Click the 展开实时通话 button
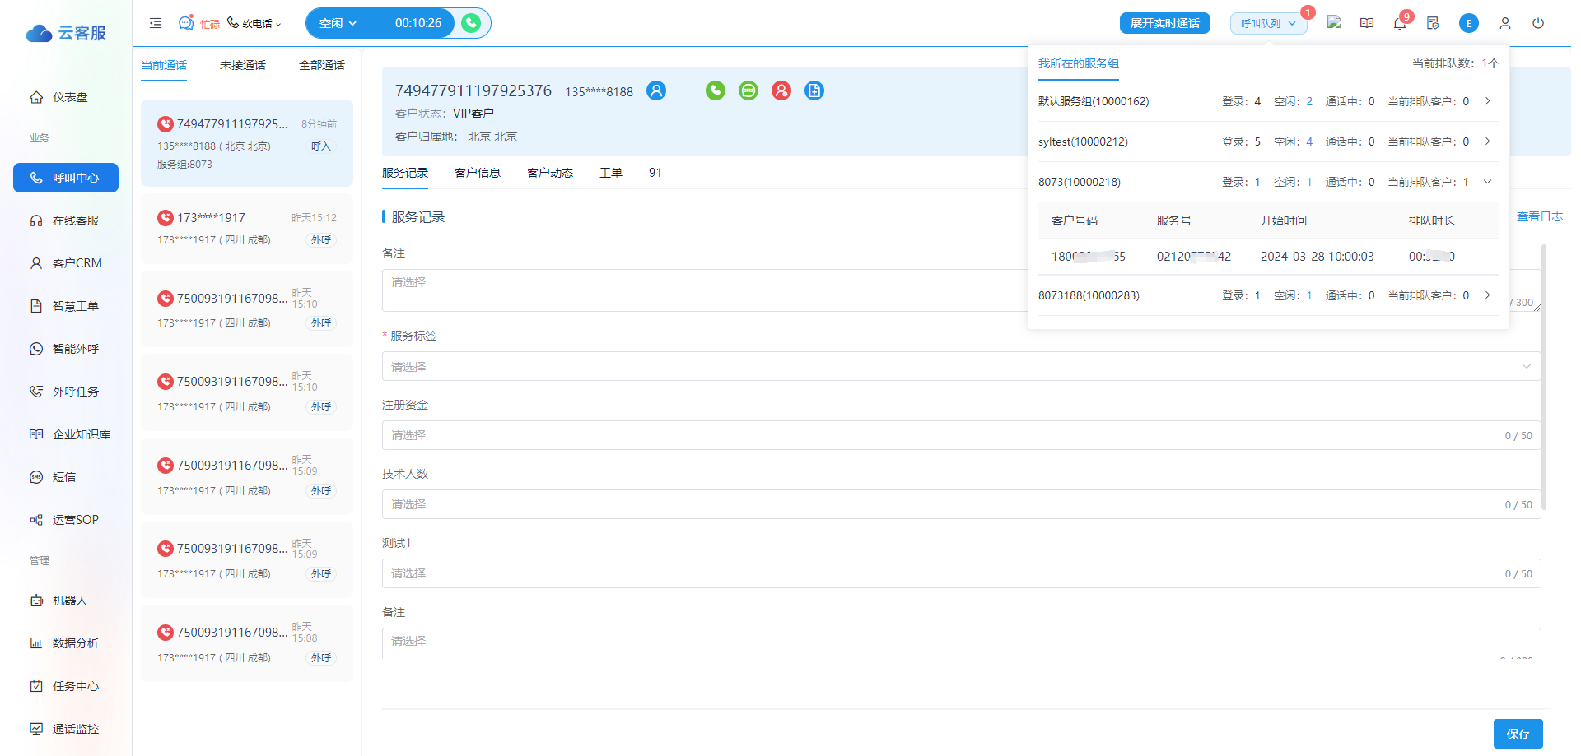Viewport: 1581px width, 756px height. [1164, 23]
